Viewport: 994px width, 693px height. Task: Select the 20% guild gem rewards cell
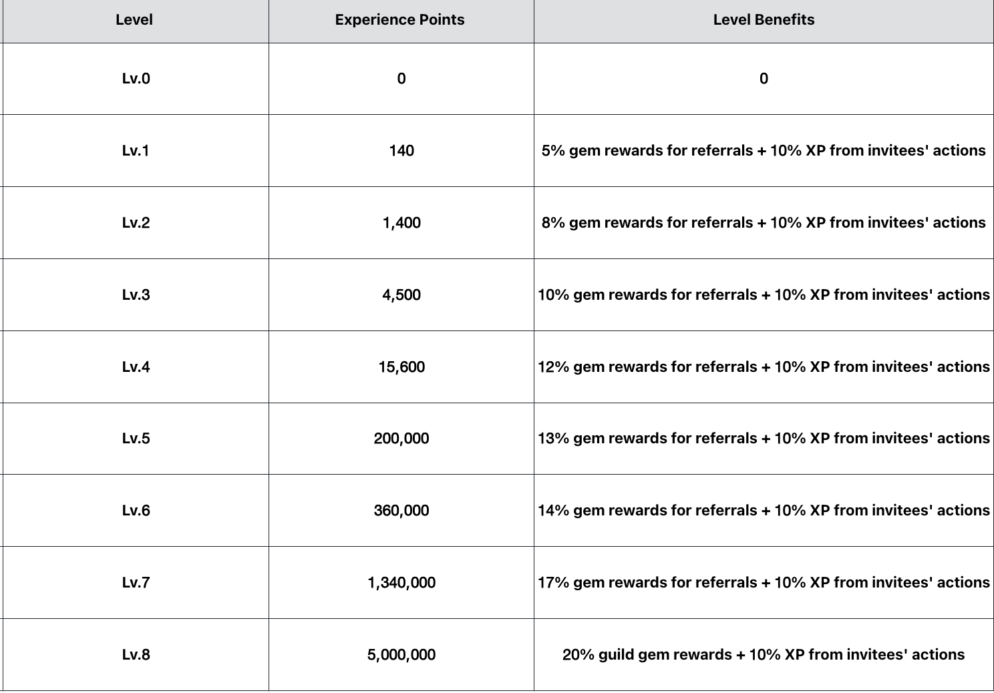pos(764,655)
